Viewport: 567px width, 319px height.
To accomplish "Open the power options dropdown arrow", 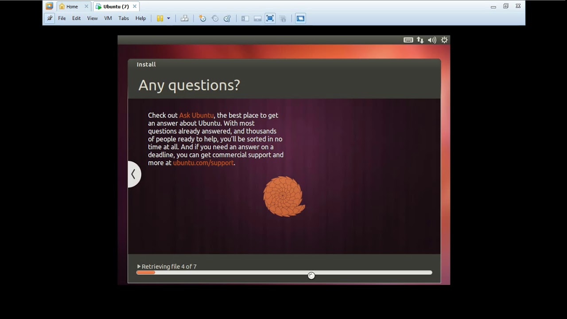I will [x=168, y=18].
